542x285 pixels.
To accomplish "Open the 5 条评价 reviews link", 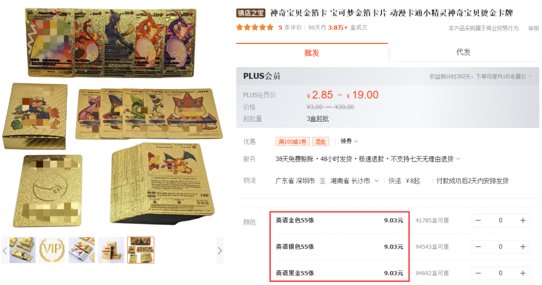I will 290,28.
